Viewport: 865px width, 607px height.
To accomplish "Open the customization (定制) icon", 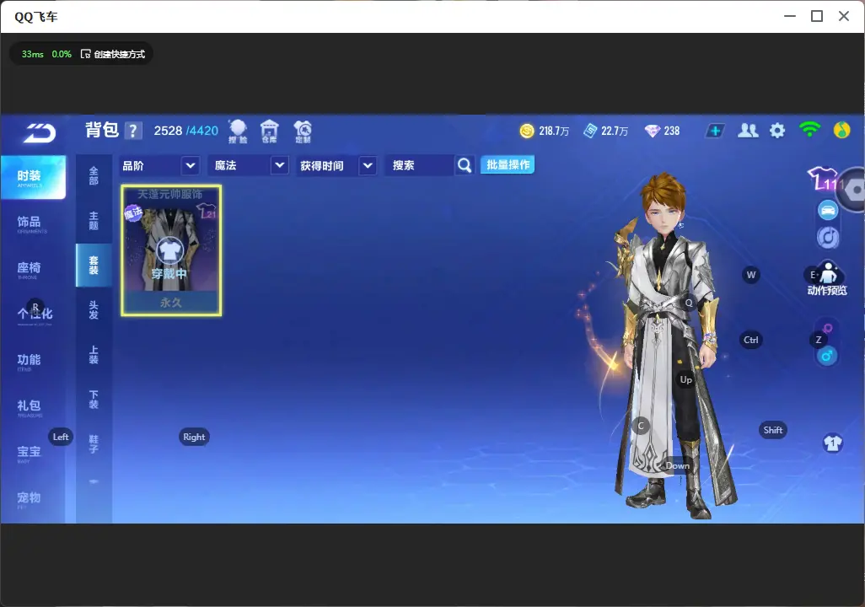I will [303, 132].
